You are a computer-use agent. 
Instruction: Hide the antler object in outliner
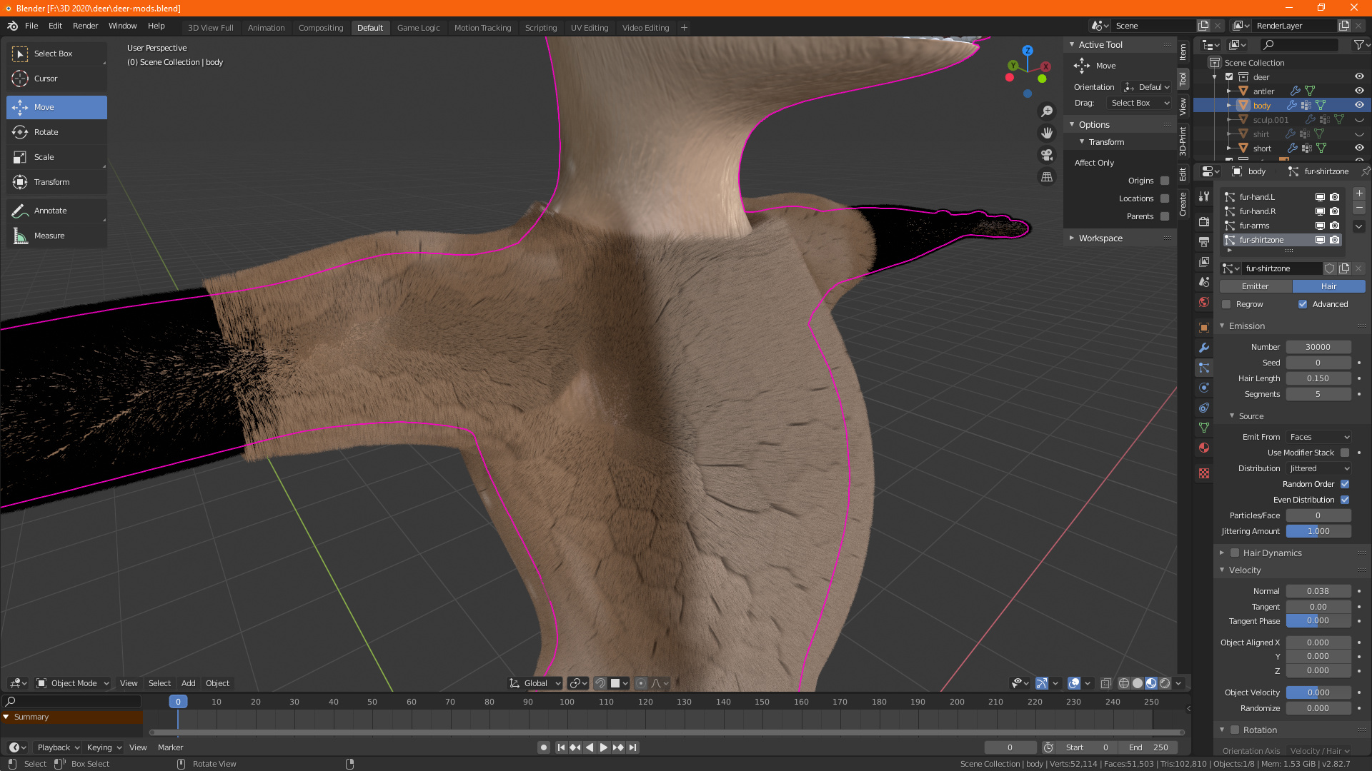[1359, 91]
